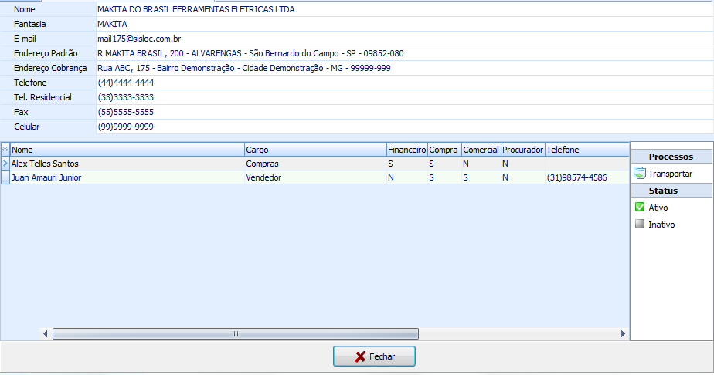
Task: Click scrollbar right arrow
Action: [x=623, y=333]
